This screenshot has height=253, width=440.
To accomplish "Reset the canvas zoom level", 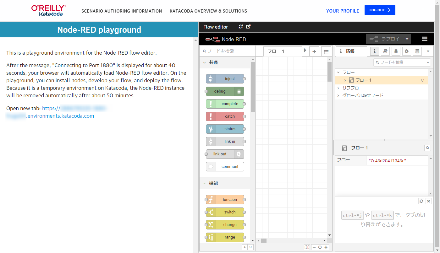I will (x=320, y=247).
